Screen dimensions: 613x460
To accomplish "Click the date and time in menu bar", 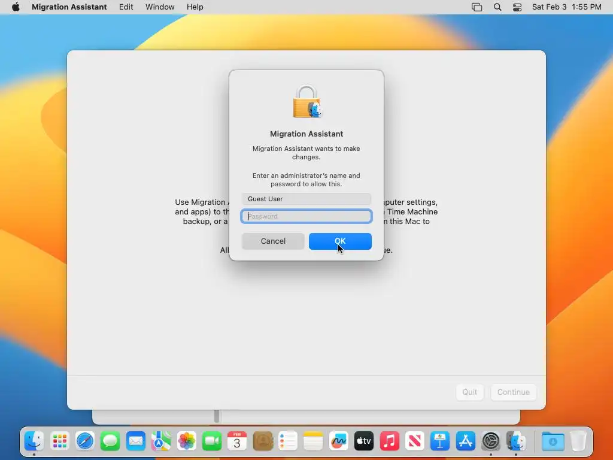I will coord(566,7).
